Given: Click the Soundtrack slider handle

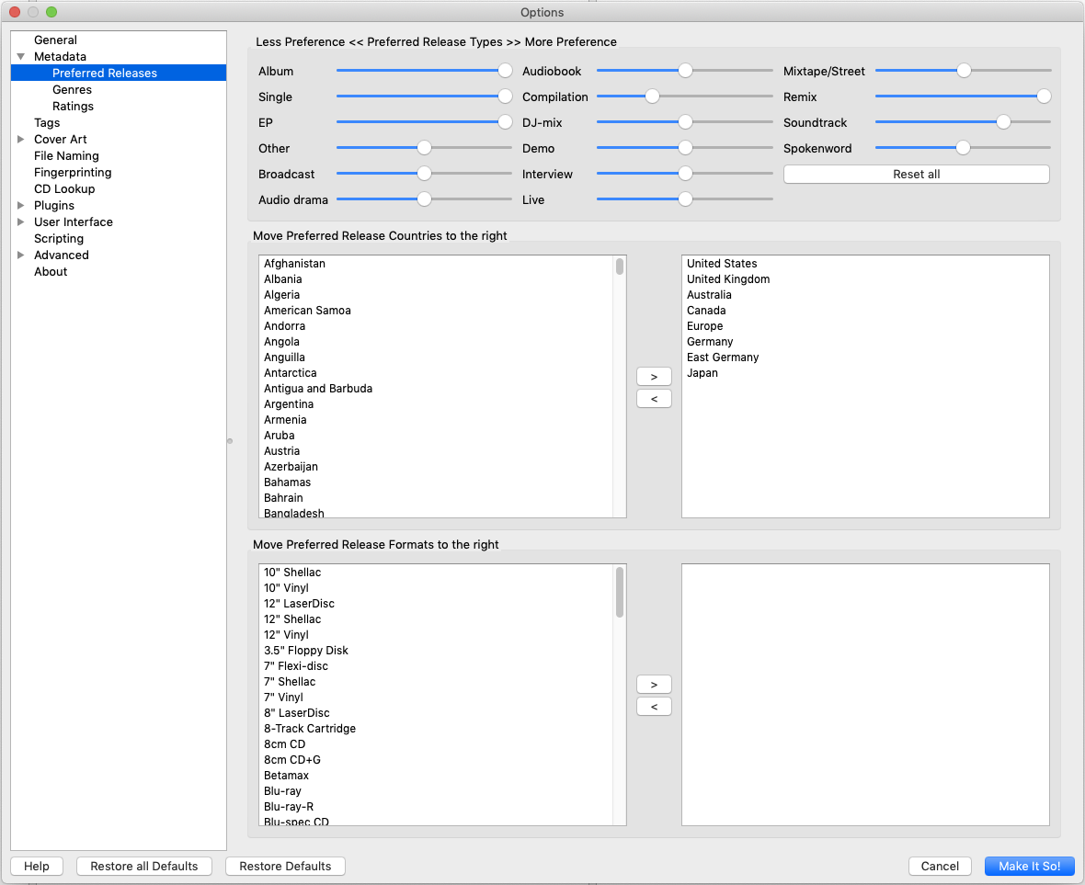Looking at the screenshot, I should (1003, 121).
